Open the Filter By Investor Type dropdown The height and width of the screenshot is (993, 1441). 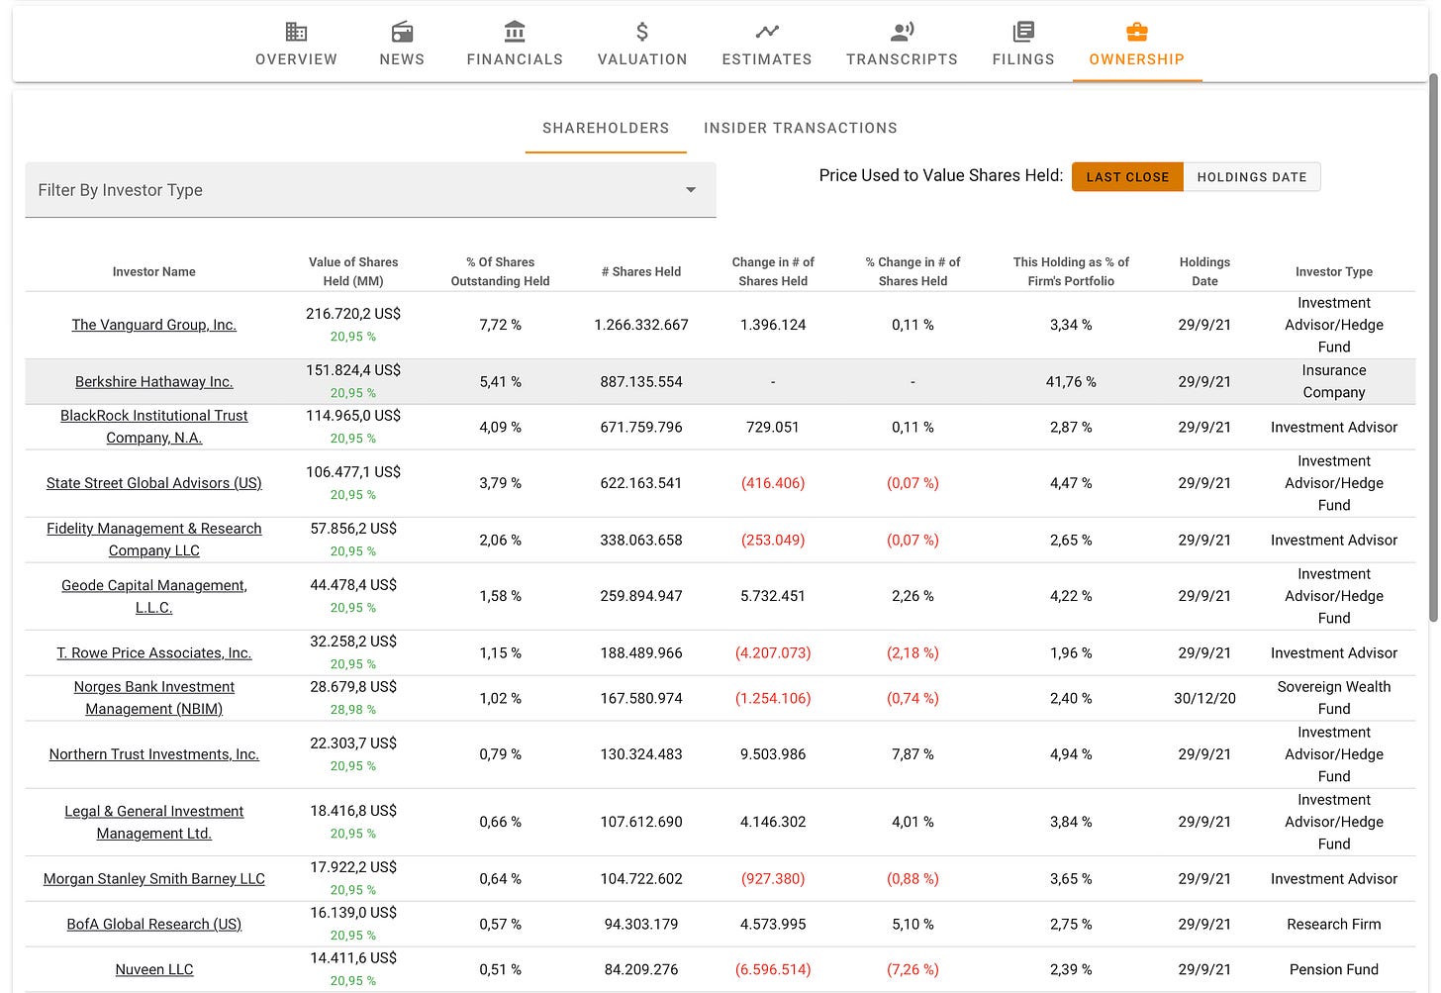370,190
